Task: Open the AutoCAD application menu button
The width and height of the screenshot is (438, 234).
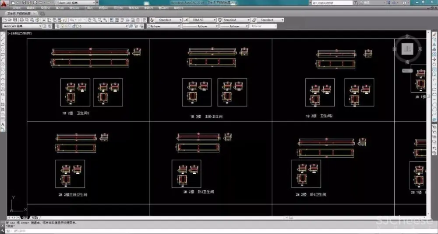Action: tap(4, 4)
